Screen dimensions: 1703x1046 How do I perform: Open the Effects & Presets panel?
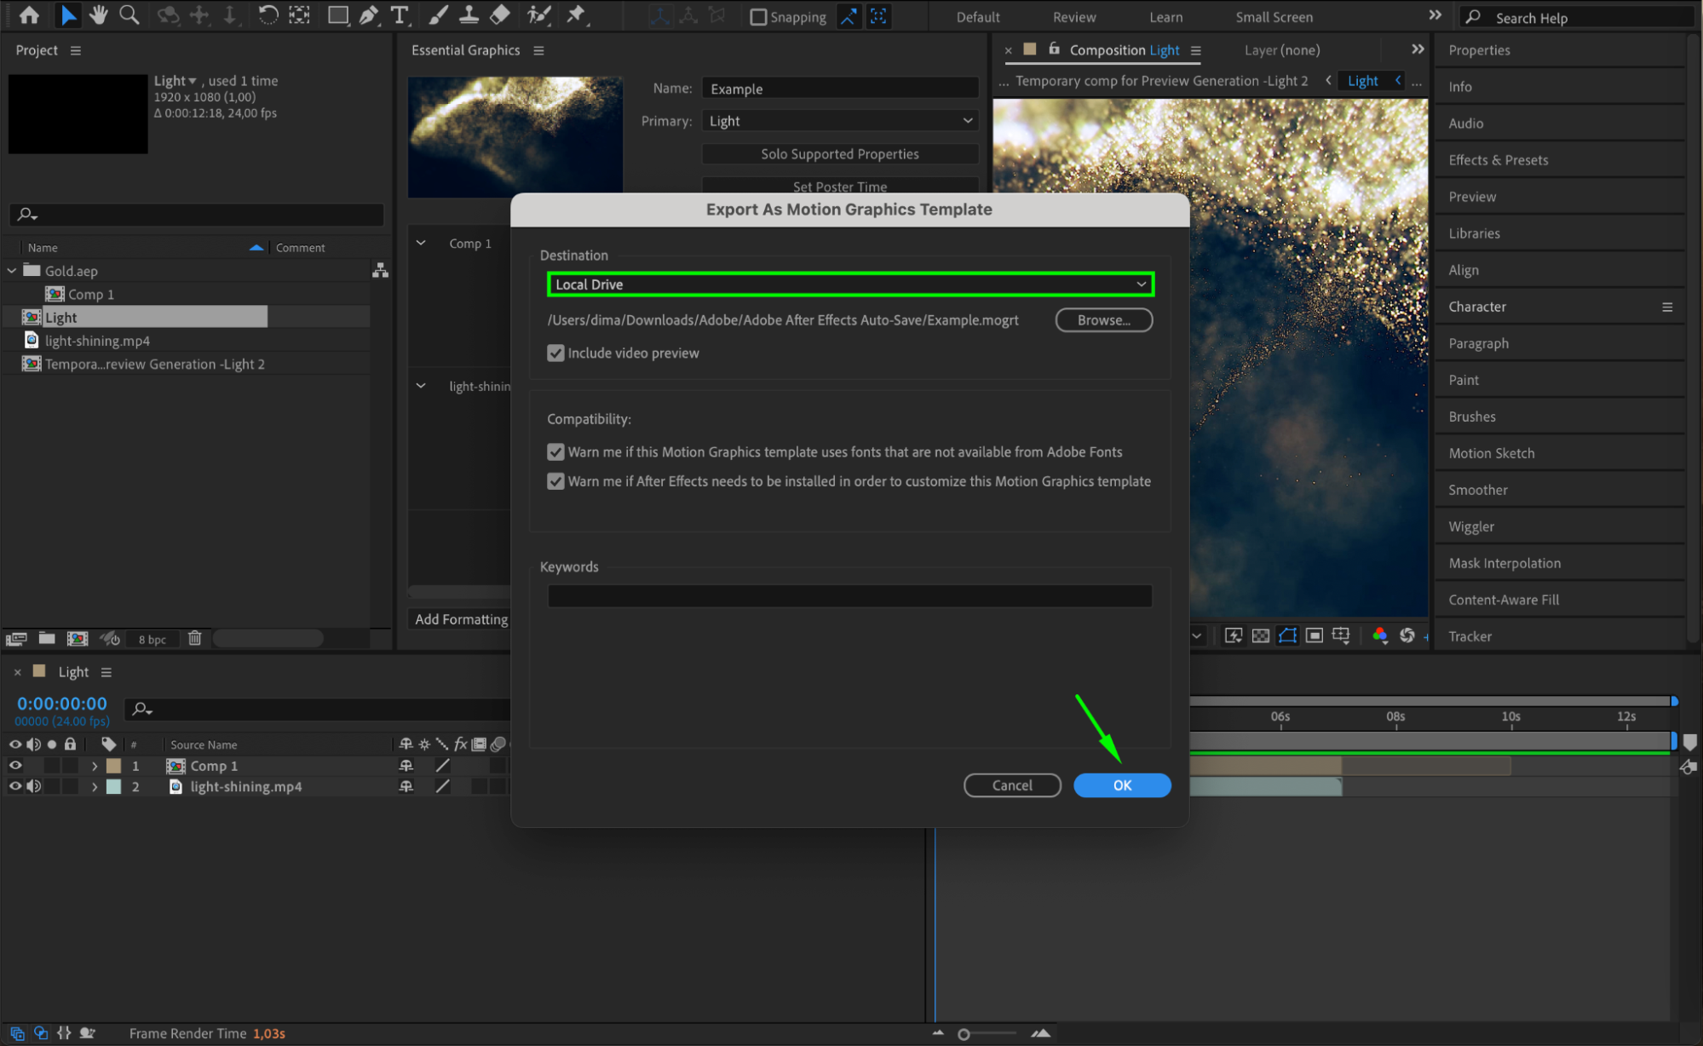(x=1498, y=160)
